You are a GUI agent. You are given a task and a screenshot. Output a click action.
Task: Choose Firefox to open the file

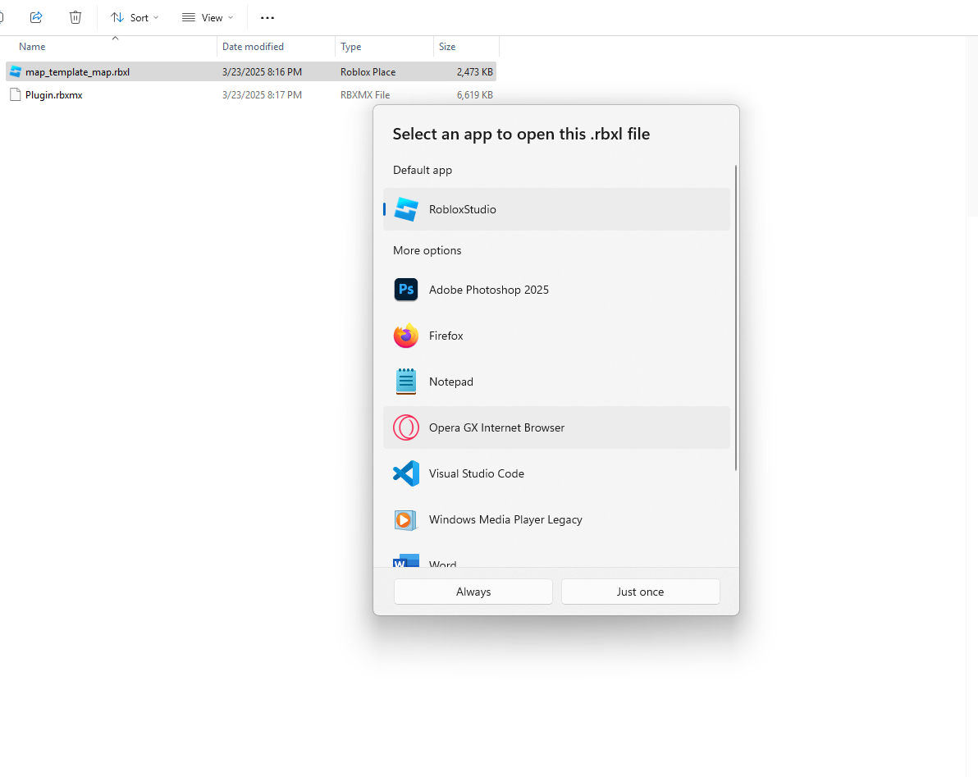click(x=556, y=336)
